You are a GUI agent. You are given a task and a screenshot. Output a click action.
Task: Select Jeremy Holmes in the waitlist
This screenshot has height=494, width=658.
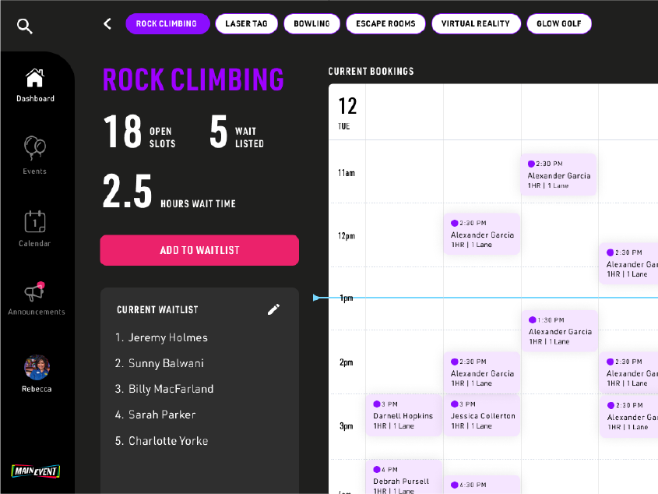pos(167,337)
